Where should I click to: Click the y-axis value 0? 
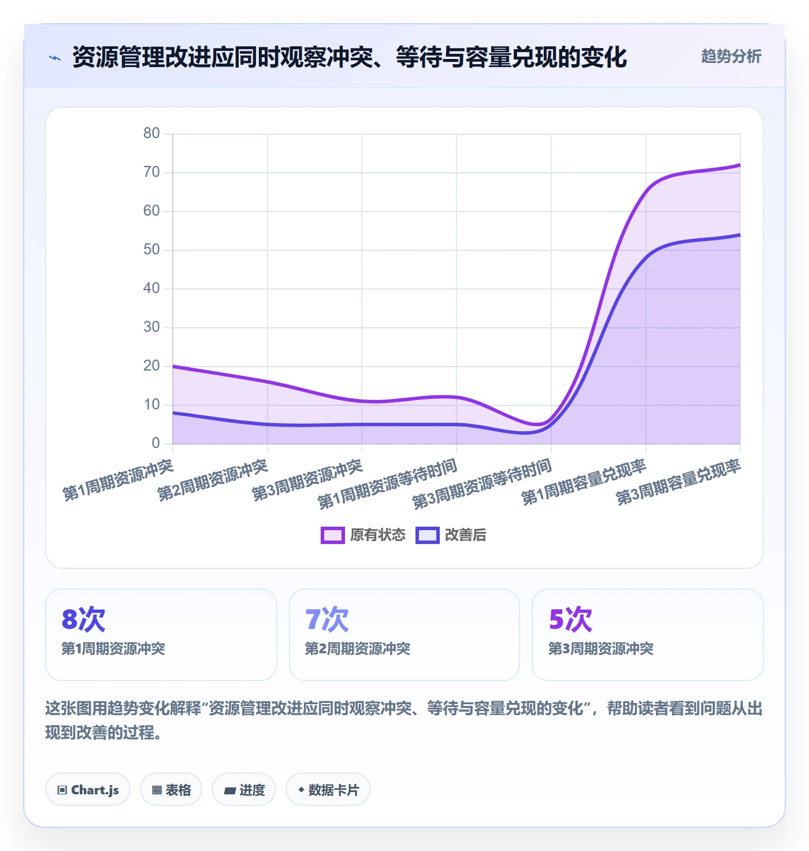click(x=156, y=443)
